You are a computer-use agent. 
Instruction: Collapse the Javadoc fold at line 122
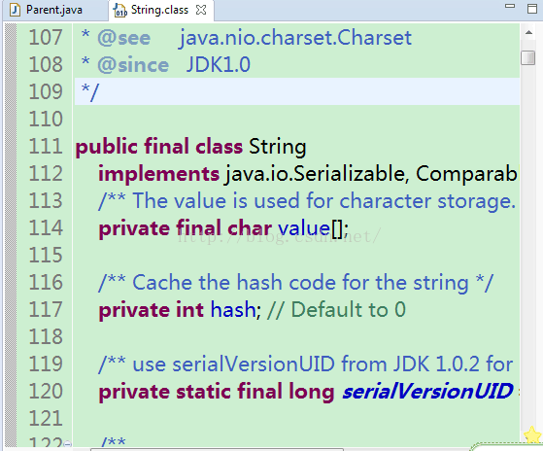pos(68,444)
